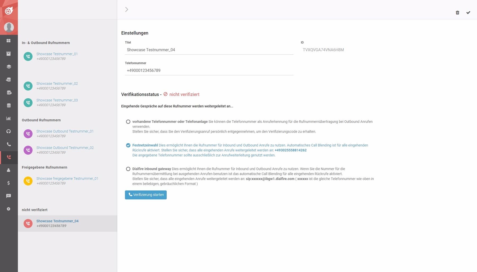Click purple icon for Outbound Testnummer_01
The height and width of the screenshot is (272, 477).
[x=28, y=134]
